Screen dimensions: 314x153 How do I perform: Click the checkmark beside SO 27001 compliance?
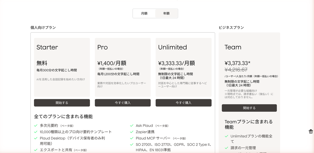(132, 144)
